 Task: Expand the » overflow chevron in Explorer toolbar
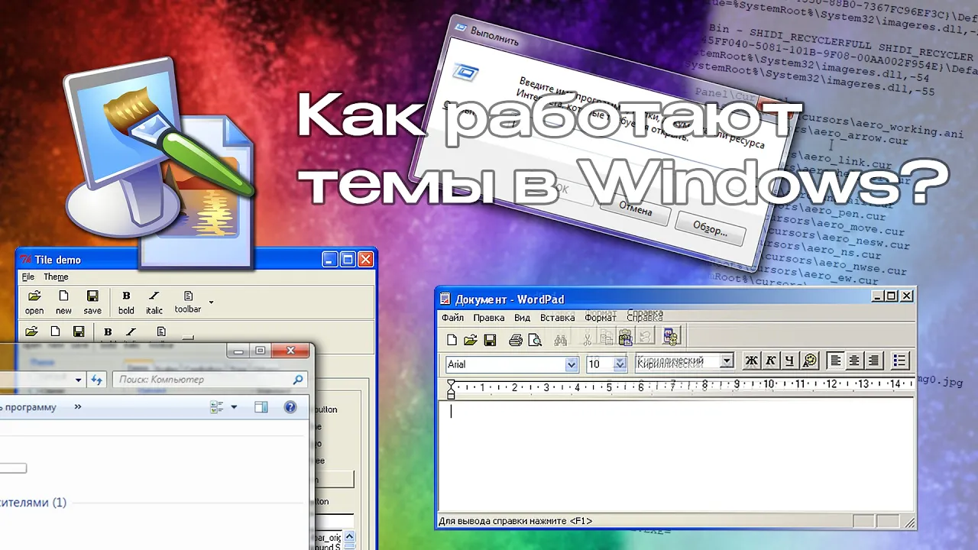click(x=77, y=407)
